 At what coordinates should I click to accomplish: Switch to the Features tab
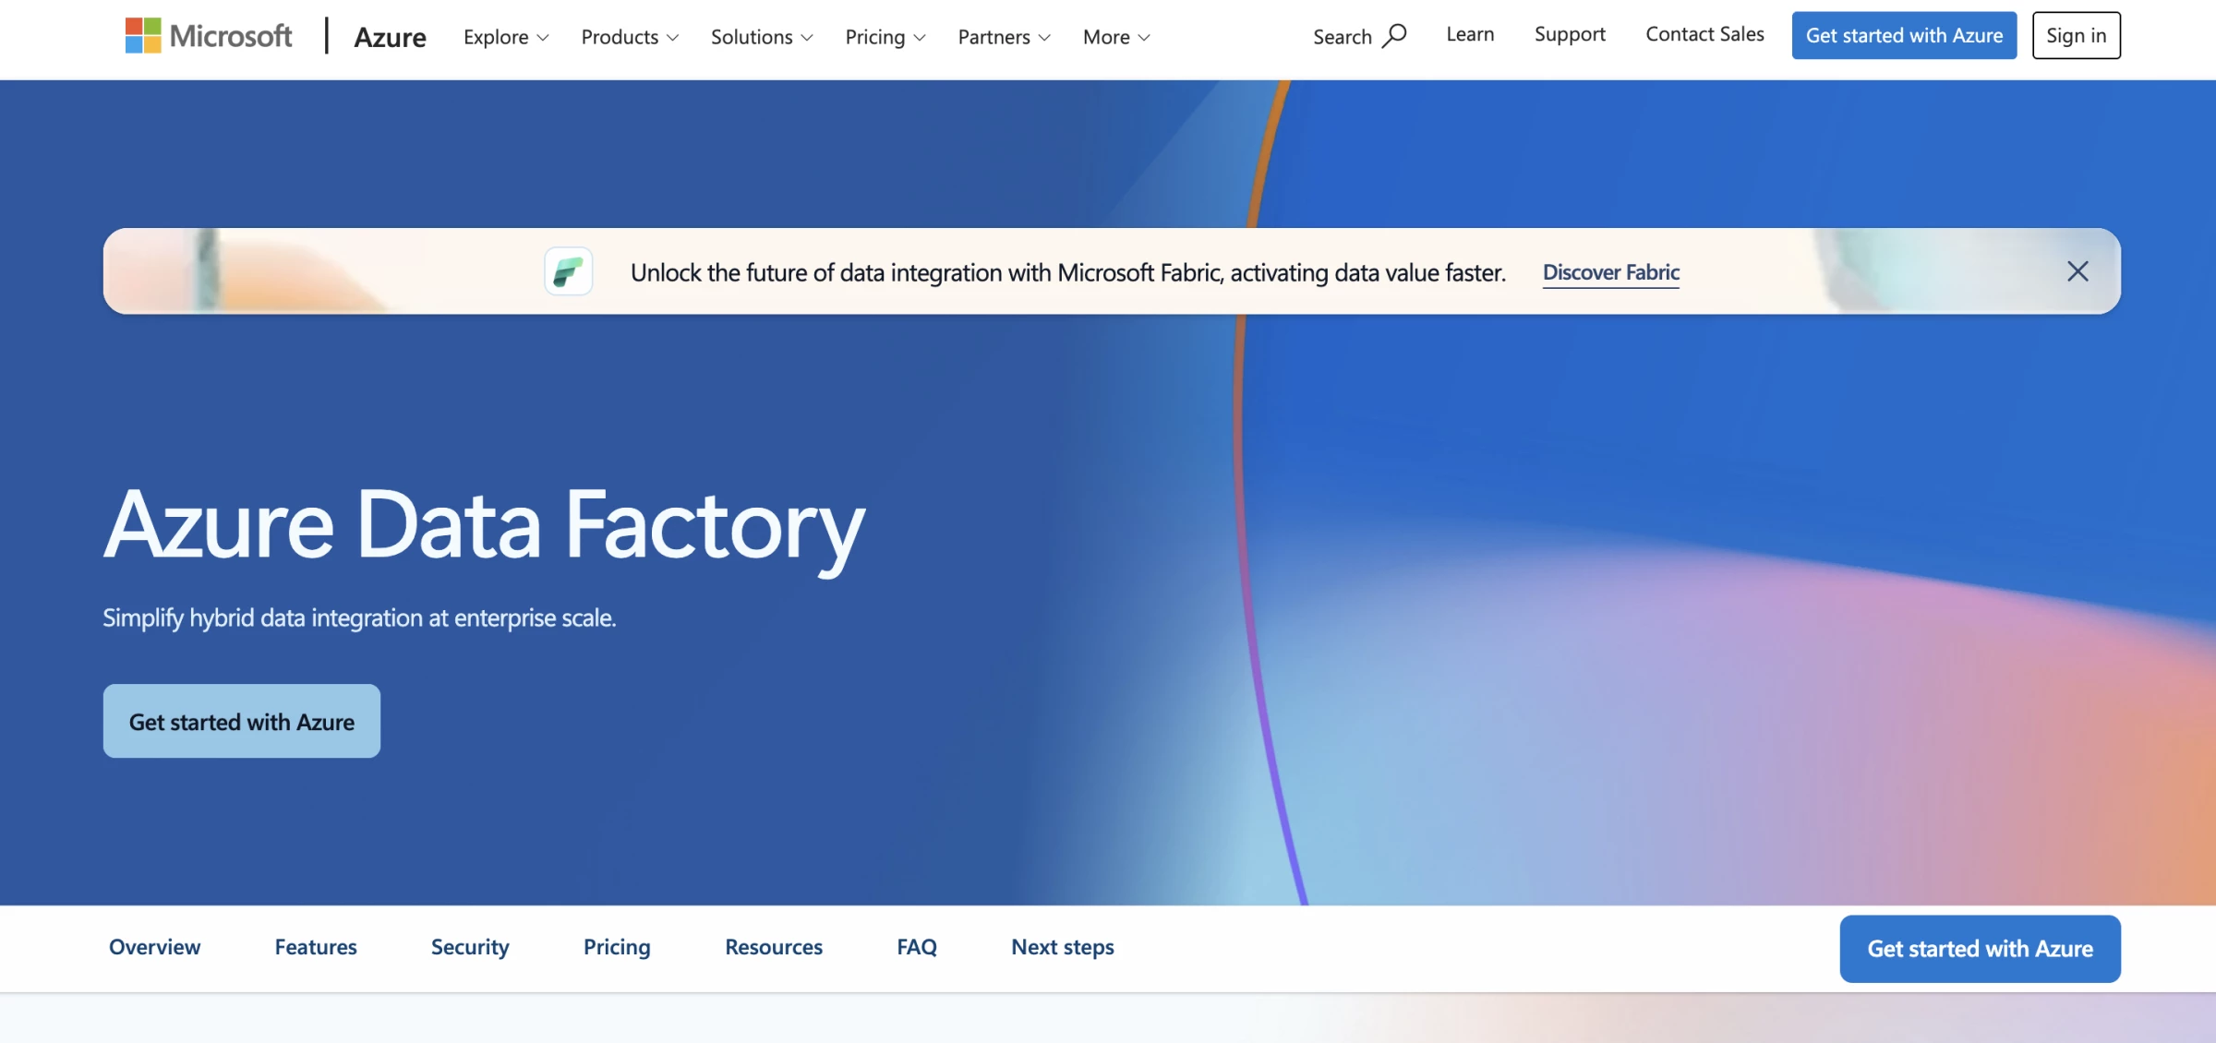point(316,947)
